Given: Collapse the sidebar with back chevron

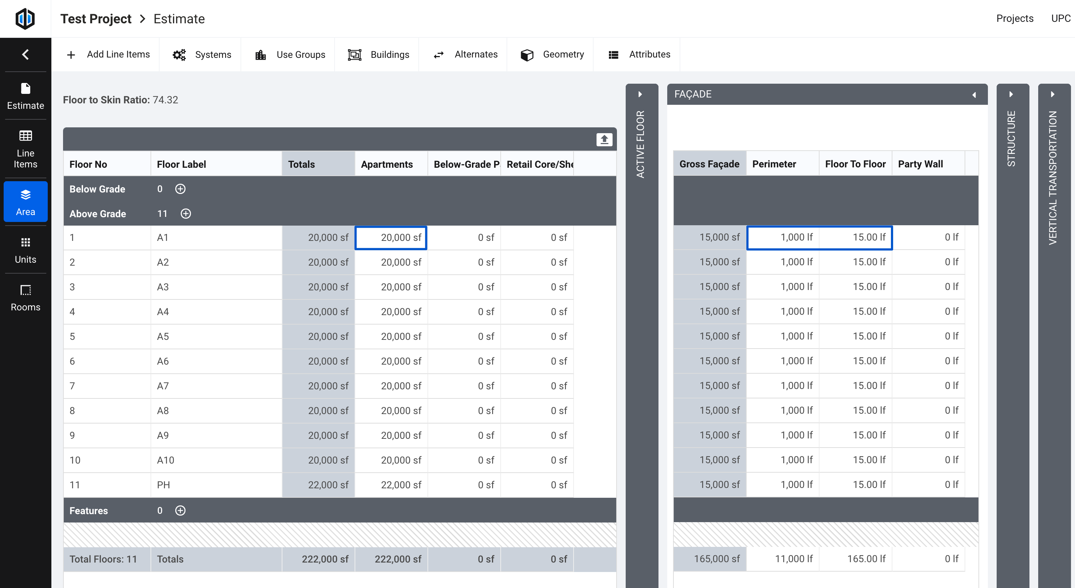Looking at the screenshot, I should coord(25,54).
